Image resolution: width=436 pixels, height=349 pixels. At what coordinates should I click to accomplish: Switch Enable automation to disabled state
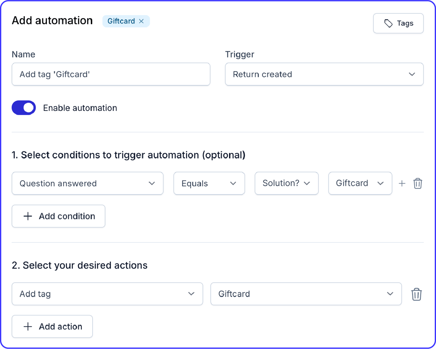pyautogui.click(x=24, y=108)
